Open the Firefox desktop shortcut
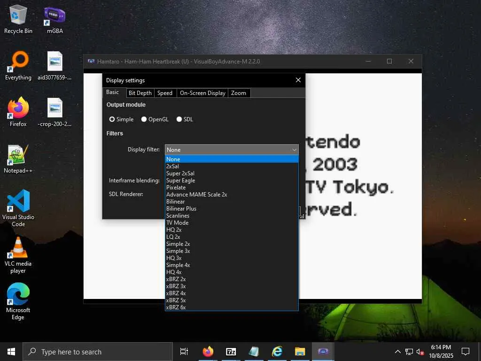 [x=18, y=112]
